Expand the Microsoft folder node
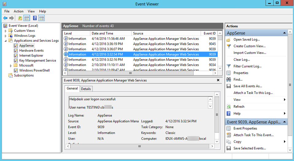The width and height of the screenshot is (294, 161). point(11,65)
